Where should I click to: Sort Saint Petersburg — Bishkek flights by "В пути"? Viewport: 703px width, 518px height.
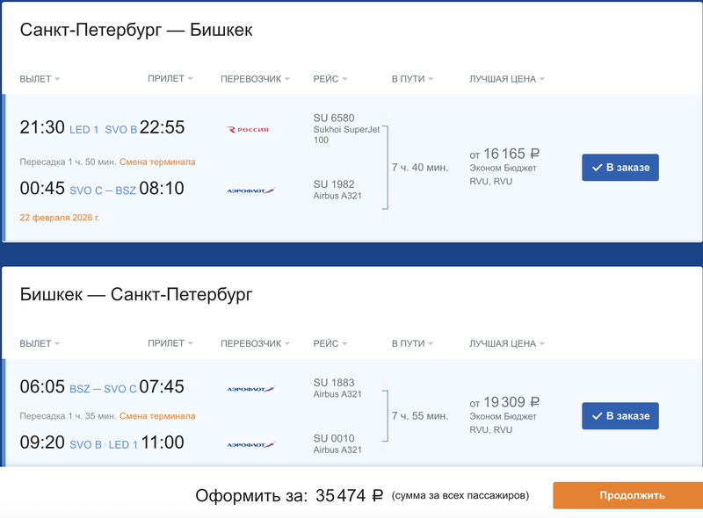(x=413, y=79)
